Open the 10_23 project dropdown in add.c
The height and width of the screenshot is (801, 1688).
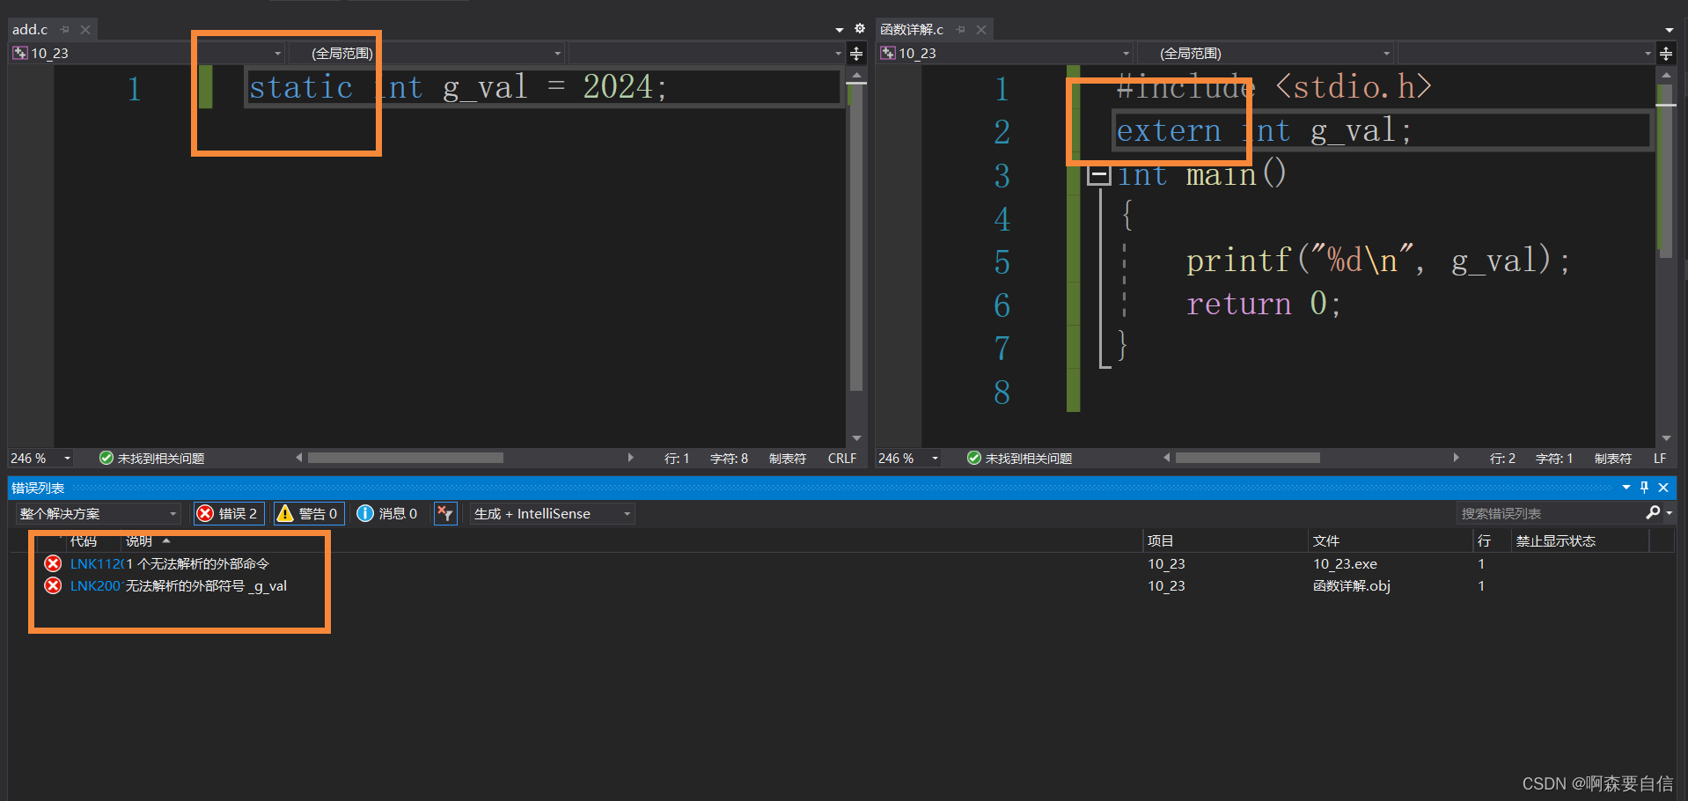[x=147, y=53]
